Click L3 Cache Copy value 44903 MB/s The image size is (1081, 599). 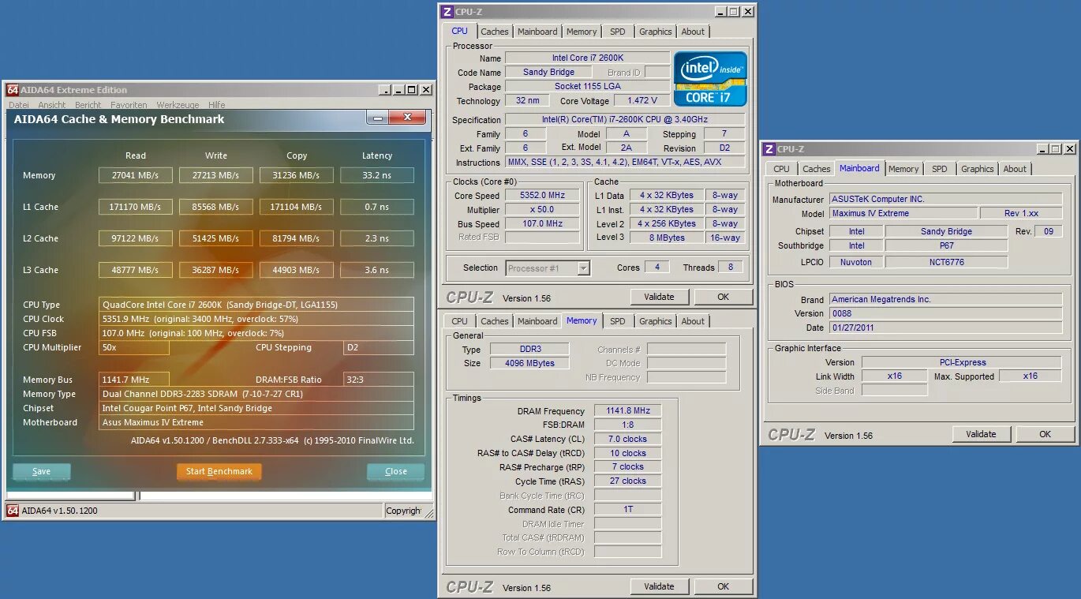click(x=297, y=270)
